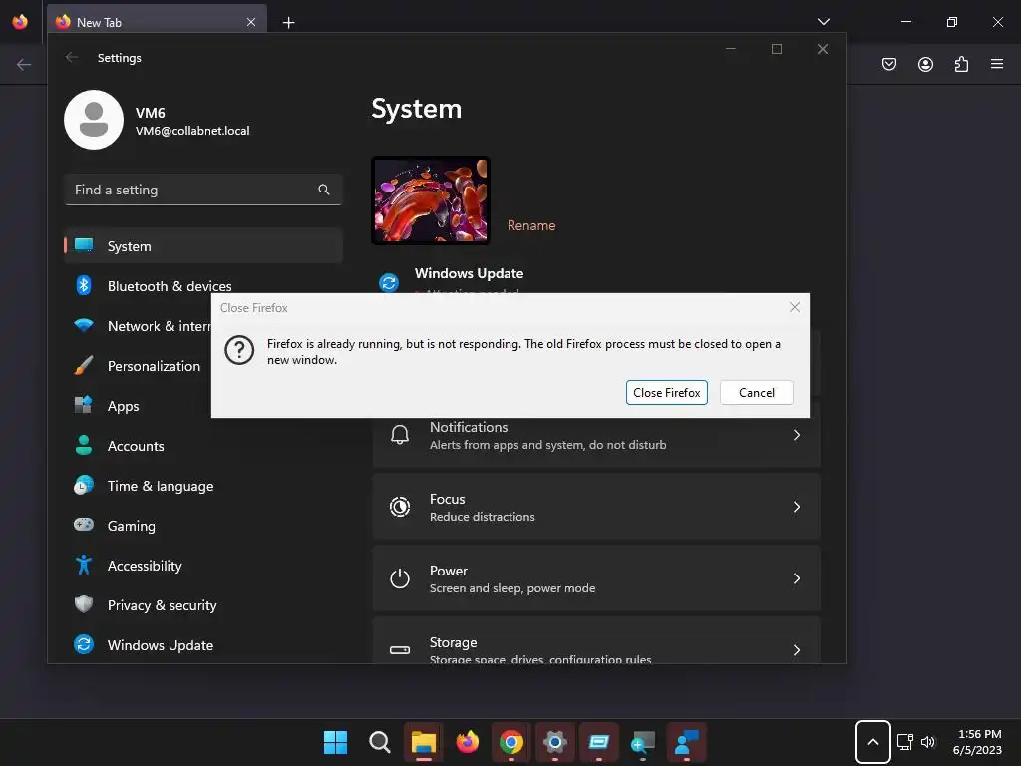
Task: Click search magnifier in Find a setting
Action: pyautogui.click(x=324, y=190)
